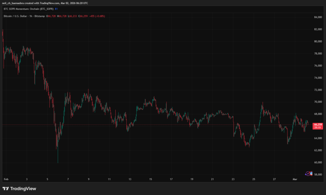Click the 'Mar' date on time axis
This screenshot has height=195, width=326.
click(x=295, y=179)
